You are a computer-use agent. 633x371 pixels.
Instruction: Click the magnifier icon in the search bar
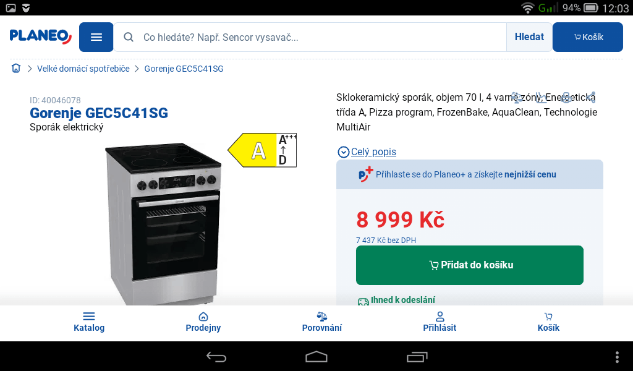[x=129, y=37]
